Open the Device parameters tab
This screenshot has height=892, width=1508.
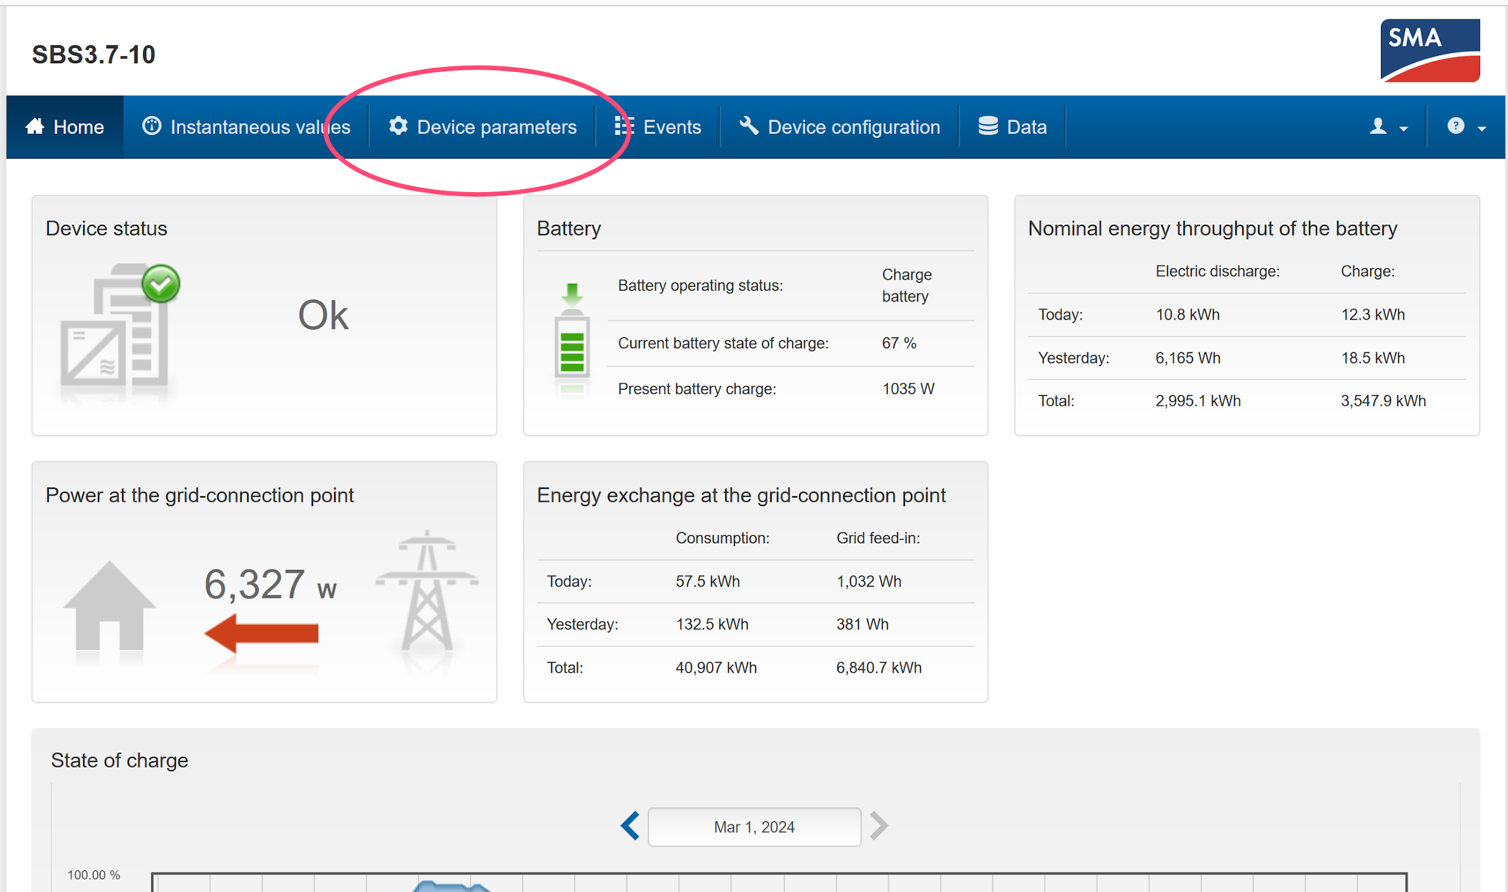coord(483,127)
